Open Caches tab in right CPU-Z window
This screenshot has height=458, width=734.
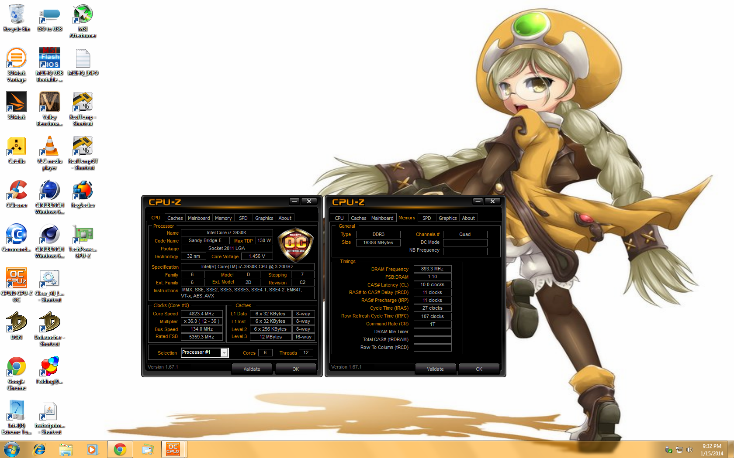point(359,218)
